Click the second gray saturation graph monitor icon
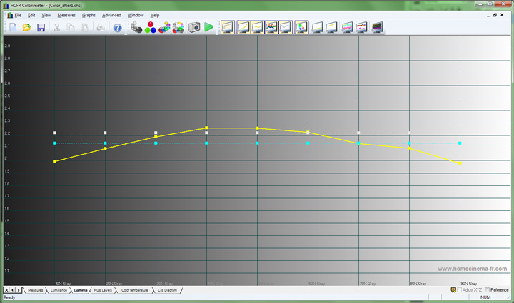Screen dimensions: 514x303 click(331, 27)
